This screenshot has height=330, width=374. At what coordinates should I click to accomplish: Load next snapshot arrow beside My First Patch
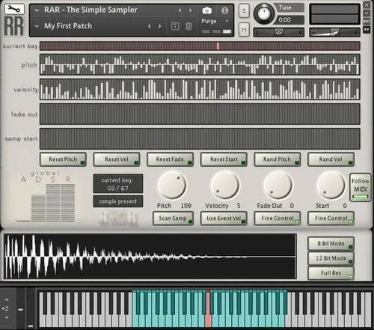160,26
